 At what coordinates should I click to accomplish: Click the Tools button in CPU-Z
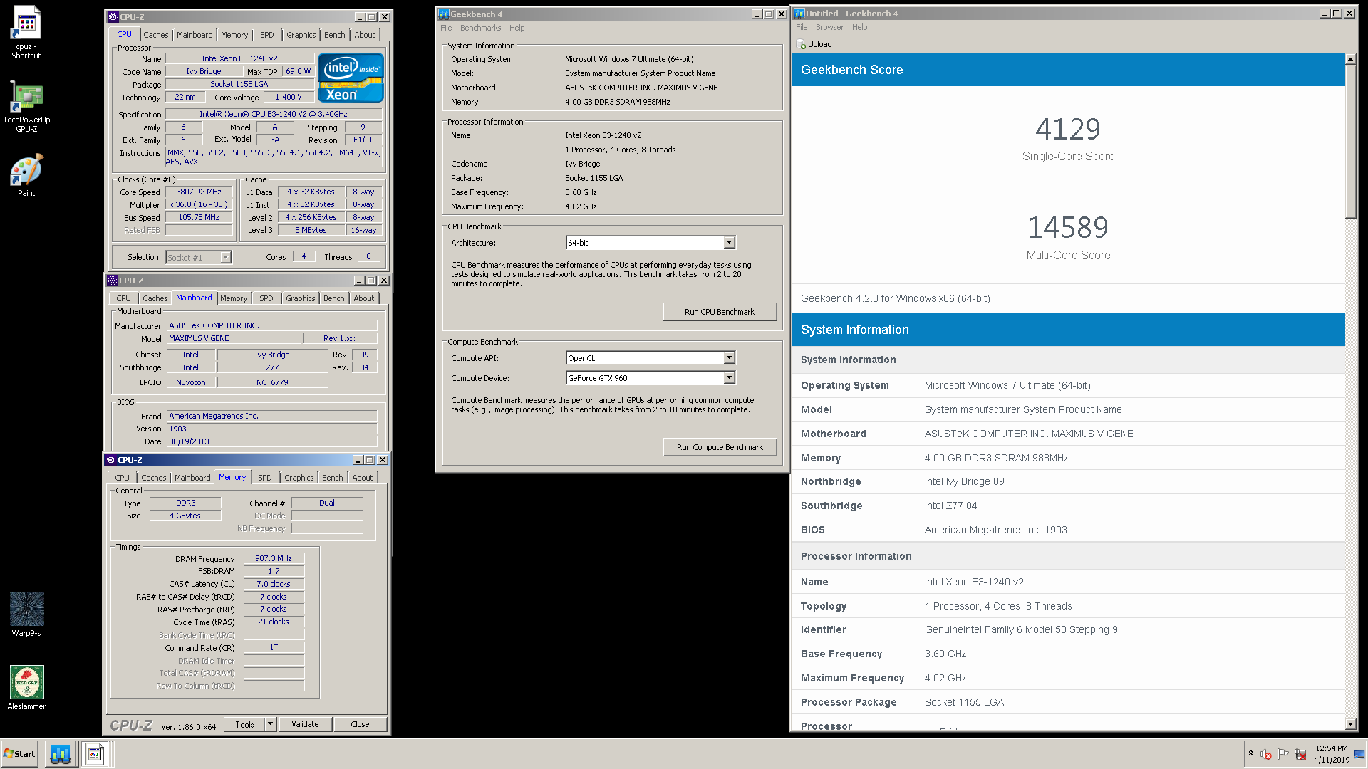pos(244,724)
